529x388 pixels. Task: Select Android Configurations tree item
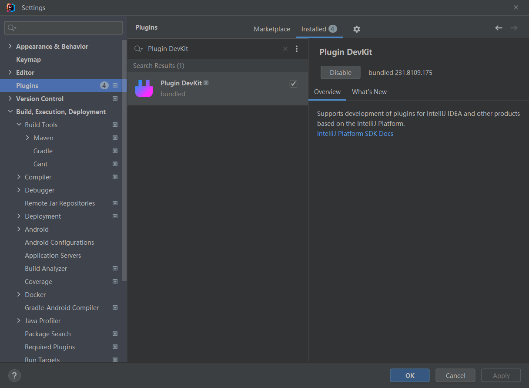[x=59, y=243]
